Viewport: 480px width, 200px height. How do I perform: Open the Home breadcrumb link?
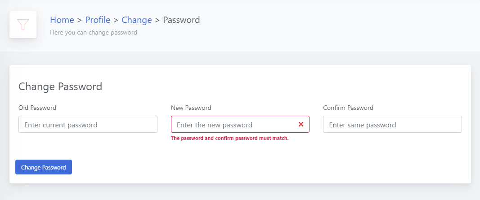coord(62,20)
